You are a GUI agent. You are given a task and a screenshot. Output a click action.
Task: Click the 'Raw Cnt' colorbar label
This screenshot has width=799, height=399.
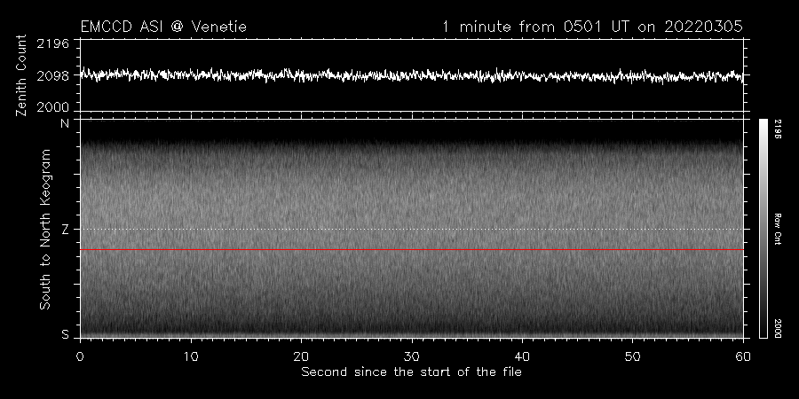778,229
